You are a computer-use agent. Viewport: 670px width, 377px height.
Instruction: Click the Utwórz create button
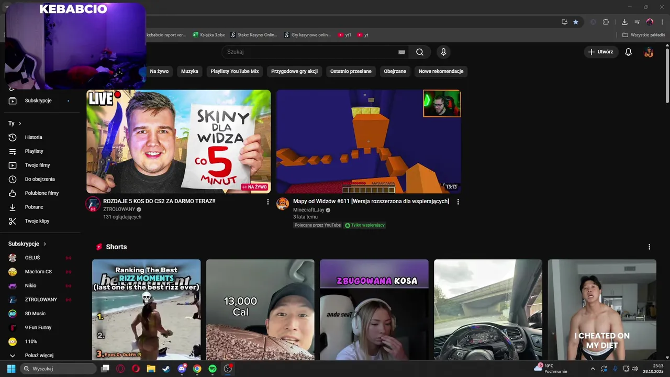[x=601, y=52]
